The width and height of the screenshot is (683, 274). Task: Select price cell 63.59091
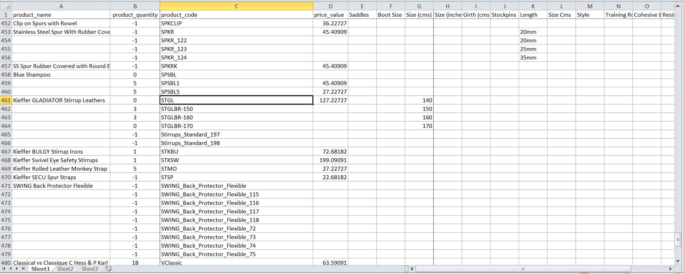[330, 262]
